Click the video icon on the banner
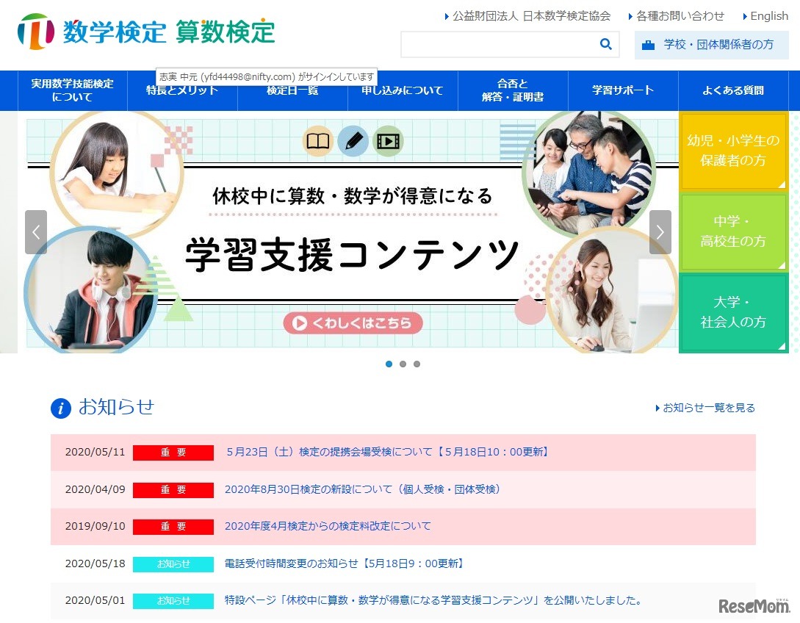Screen dimensions: 800x623 [388, 141]
